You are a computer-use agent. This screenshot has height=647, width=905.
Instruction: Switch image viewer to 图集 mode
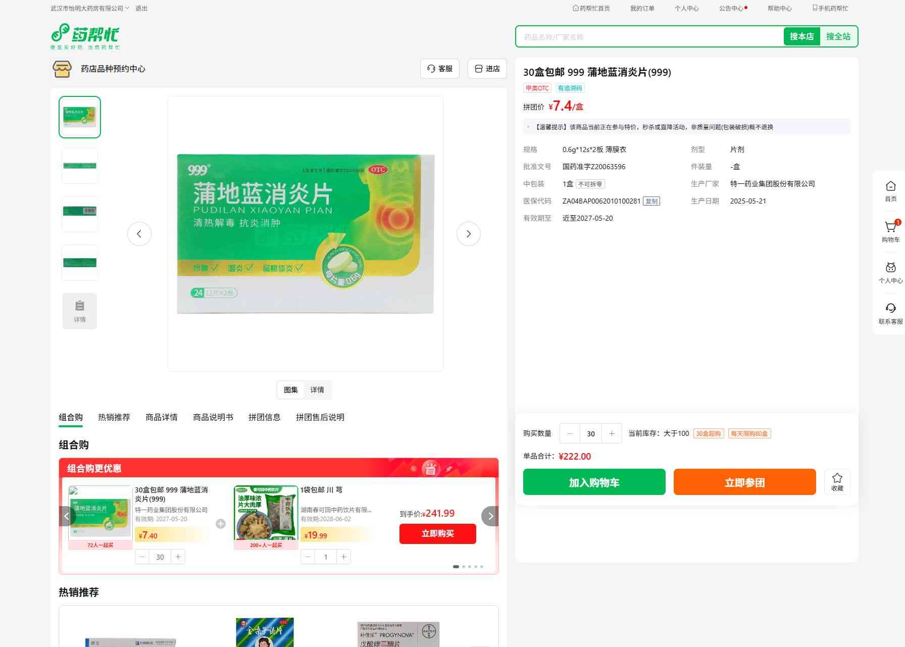[290, 390]
